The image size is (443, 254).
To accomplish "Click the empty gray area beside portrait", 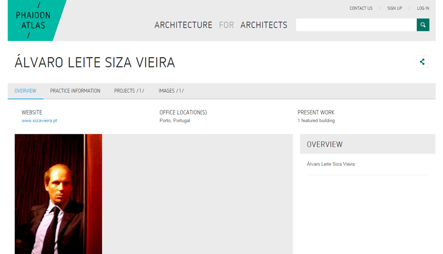I will pos(197,194).
